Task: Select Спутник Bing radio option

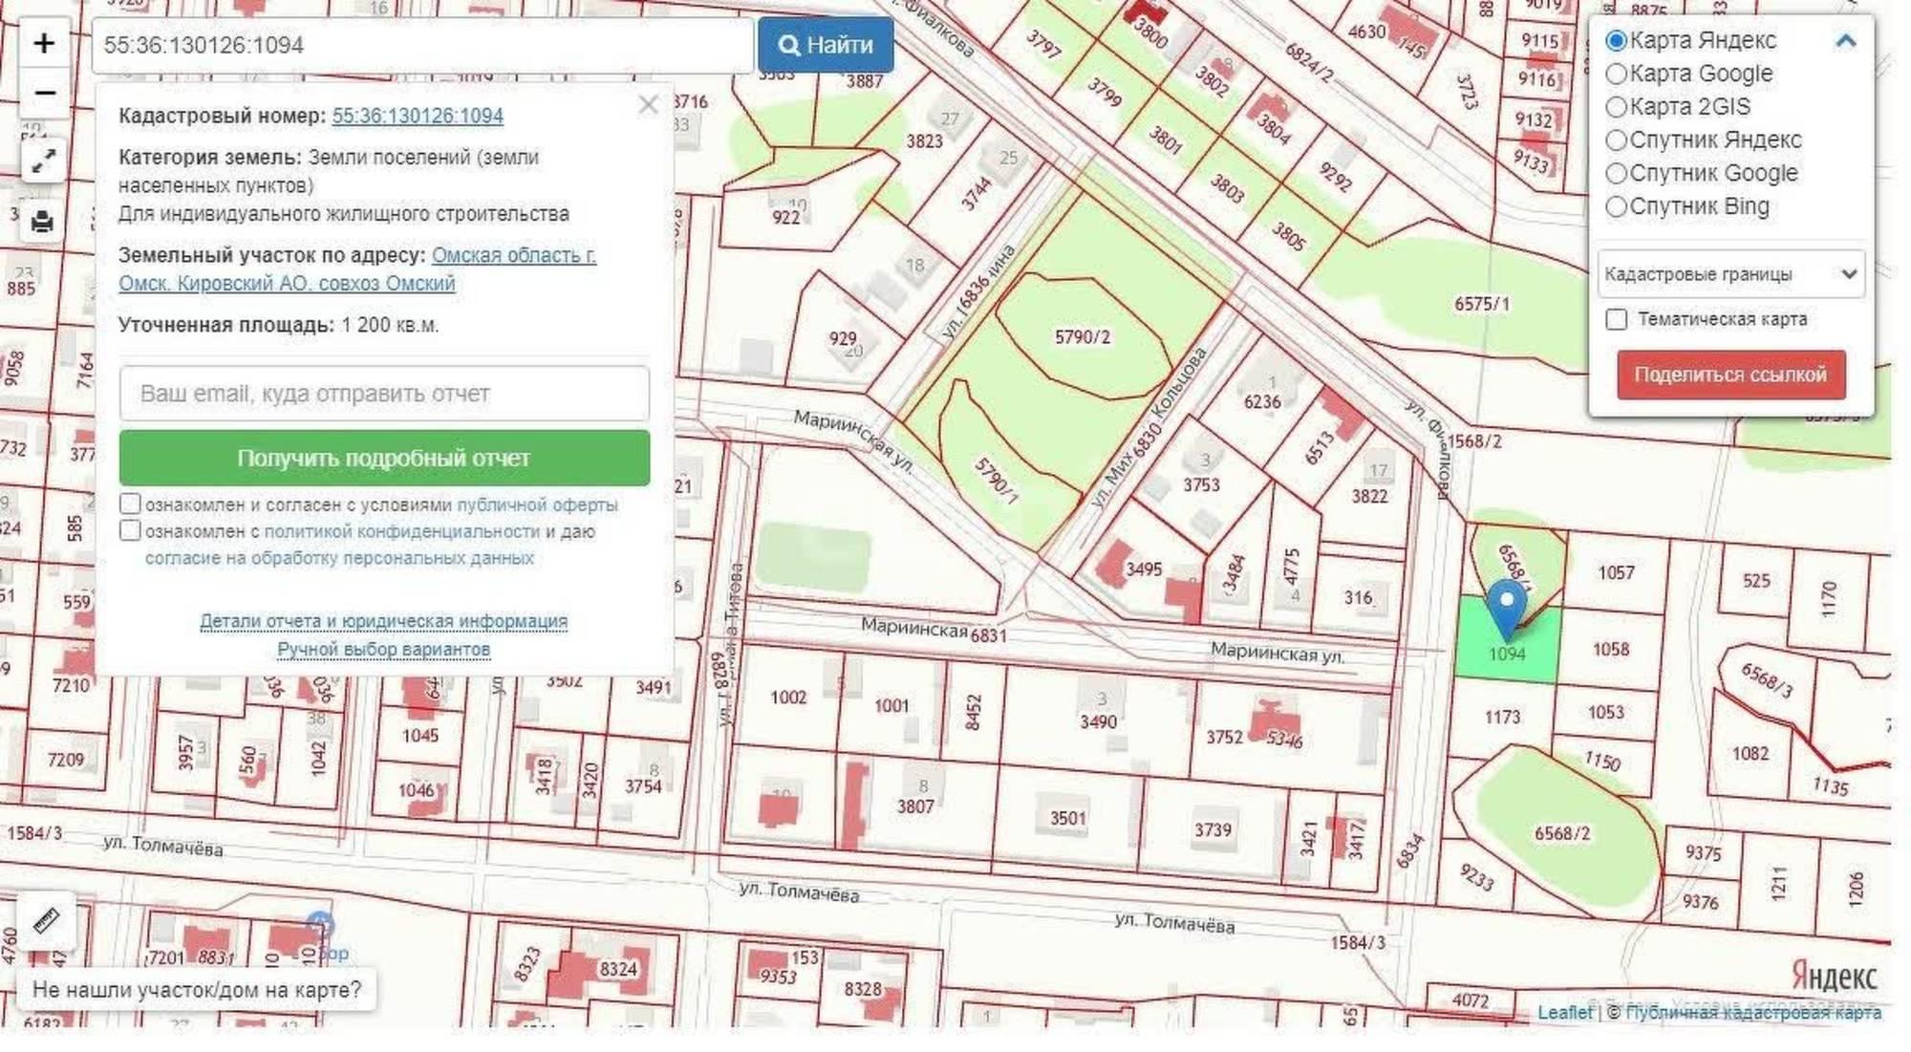Action: pos(1616,206)
